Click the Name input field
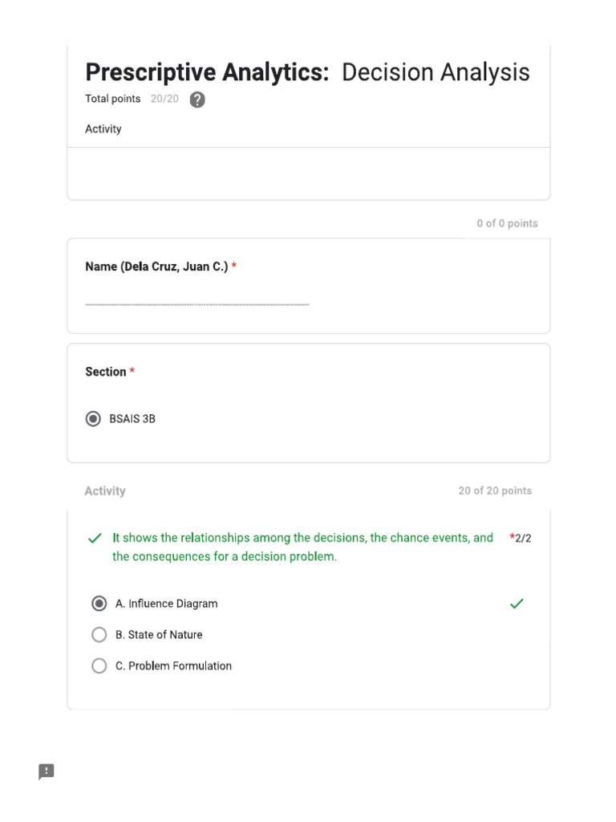Screen dimensions: 616x822 pyautogui.click(x=197, y=297)
